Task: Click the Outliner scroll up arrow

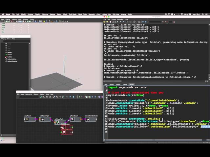Action: [29, 44]
